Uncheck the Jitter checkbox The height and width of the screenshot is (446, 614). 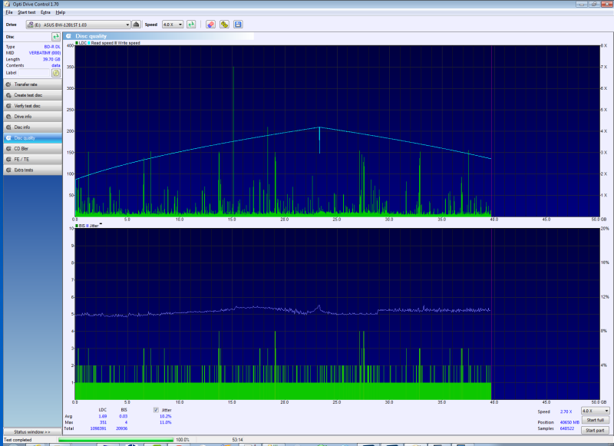point(156,410)
